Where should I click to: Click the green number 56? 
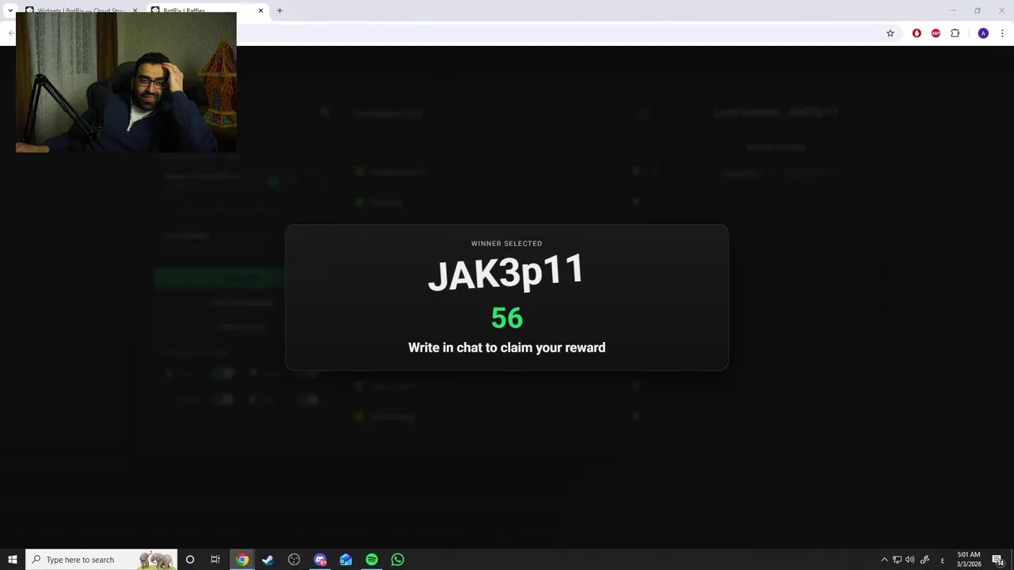click(507, 318)
